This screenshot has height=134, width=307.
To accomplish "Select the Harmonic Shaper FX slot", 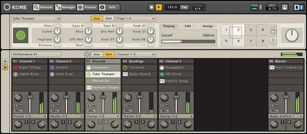I will point(103,88).
